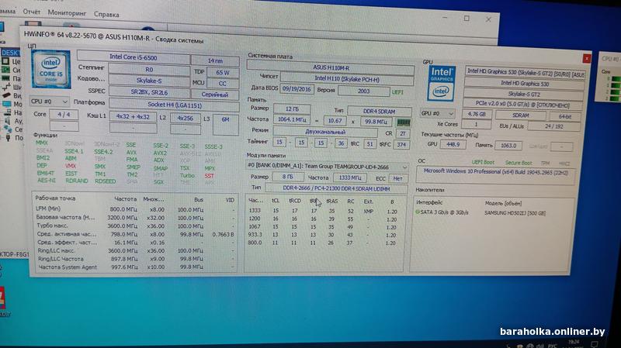This screenshot has height=348, width=621.
Task: Click the GPU clock 448.9 field
Action: [453, 144]
